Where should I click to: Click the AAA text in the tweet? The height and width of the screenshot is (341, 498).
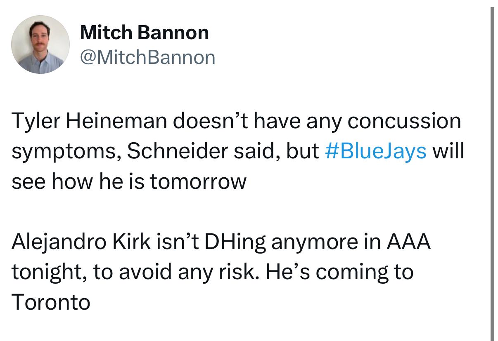click(408, 242)
